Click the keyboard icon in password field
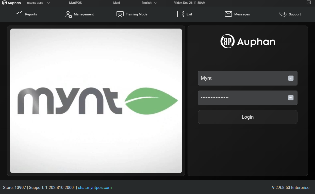 tap(291, 98)
